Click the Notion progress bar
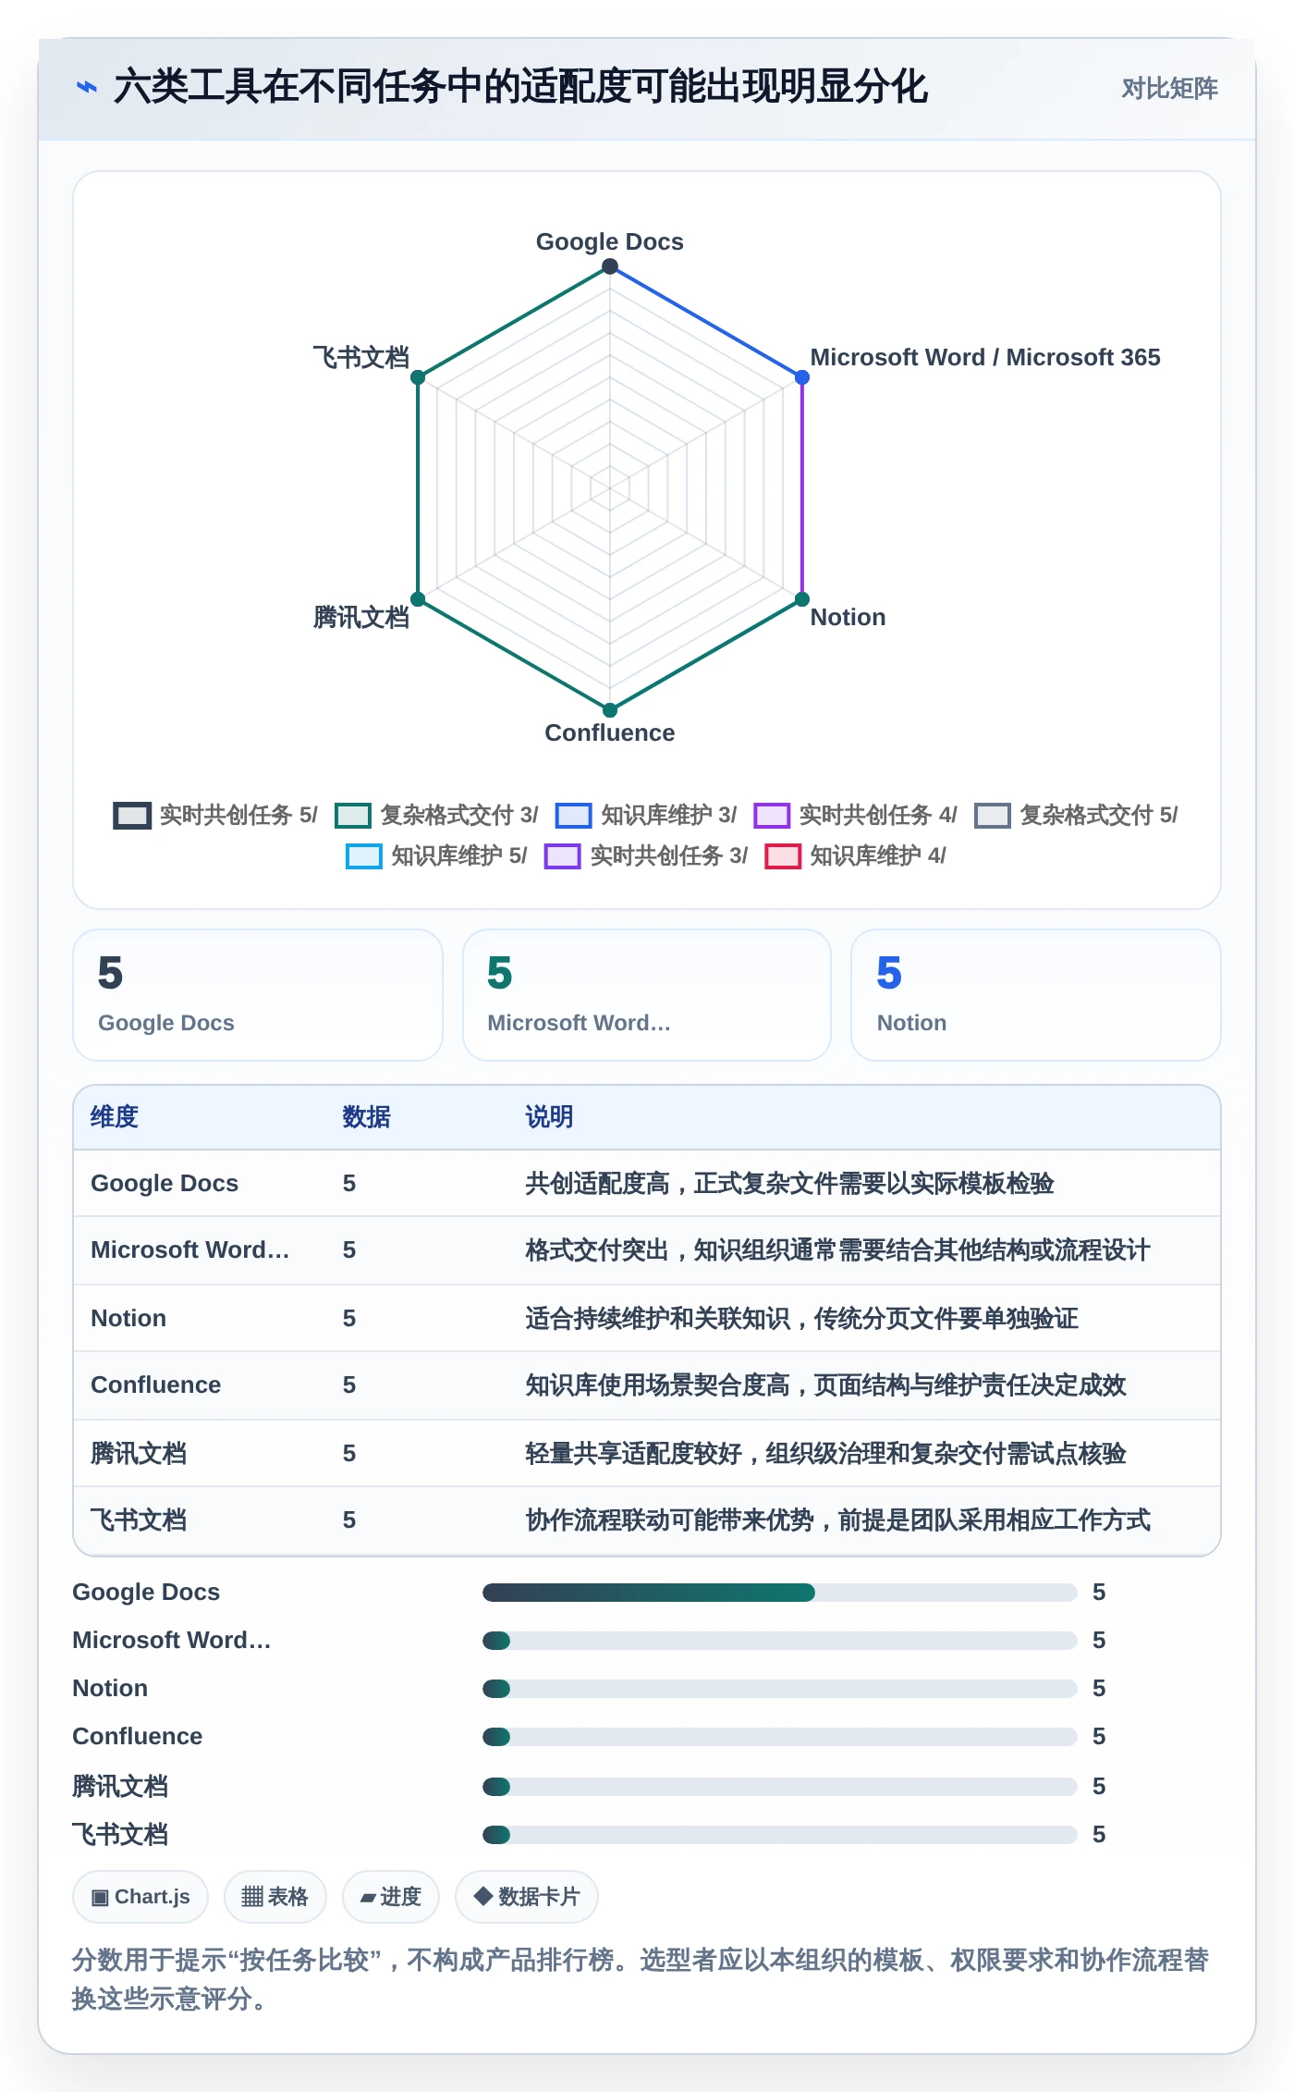This screenshot has height=2092, width=1294. (x=780, y=1688)
